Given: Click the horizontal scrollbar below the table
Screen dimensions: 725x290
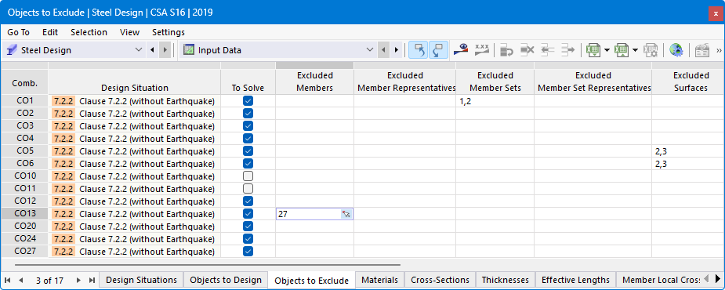Looking at the screenshot, I should 207,265.
